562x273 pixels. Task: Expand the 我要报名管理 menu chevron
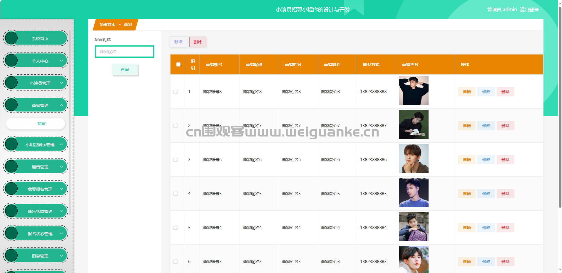(61, 189)
